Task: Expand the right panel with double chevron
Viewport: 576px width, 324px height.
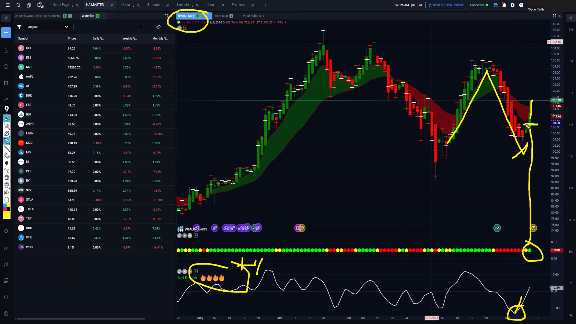Action: [x=571, y=18]
